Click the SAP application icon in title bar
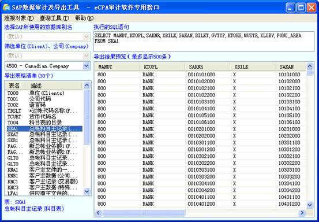Screen dimensions: 319x222 pyautogui.click(x=6, y=8)
